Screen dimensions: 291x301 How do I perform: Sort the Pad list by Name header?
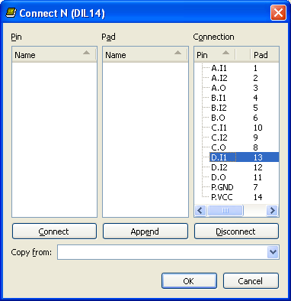point(145,55)
